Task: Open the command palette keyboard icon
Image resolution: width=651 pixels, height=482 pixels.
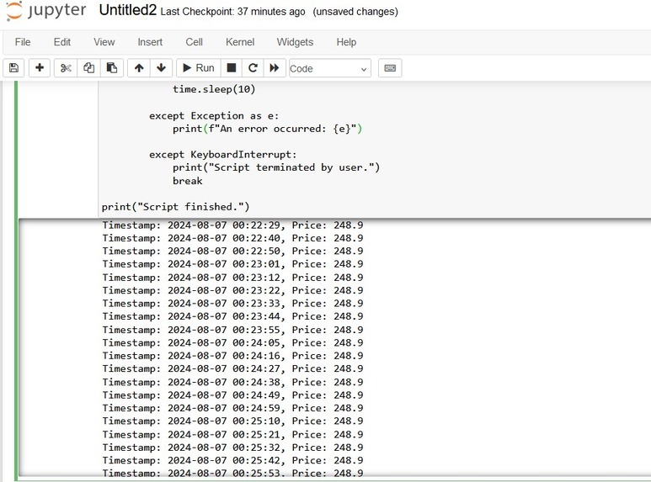Action: [x=390, y=68]
